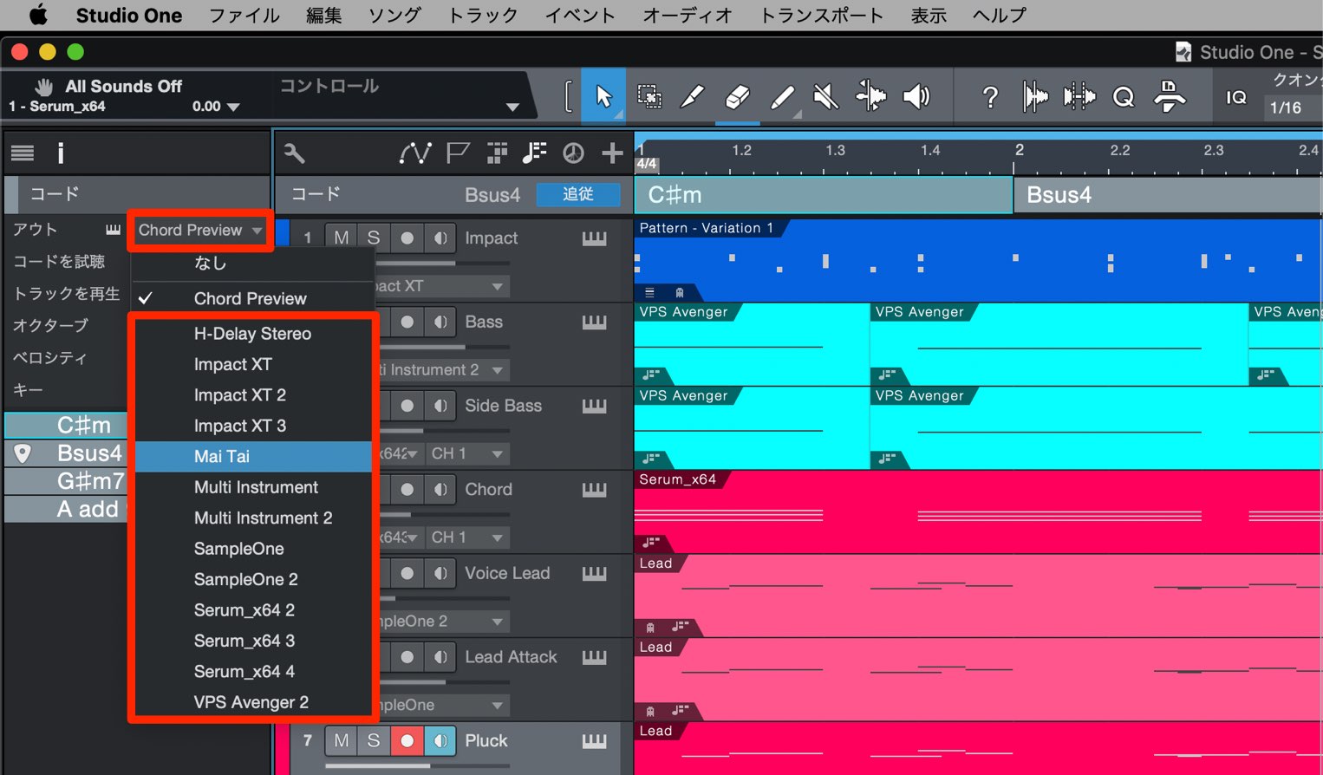
Task: Open Bass track Multi Instrument 2 dropdown
Action: coord(497,370)
